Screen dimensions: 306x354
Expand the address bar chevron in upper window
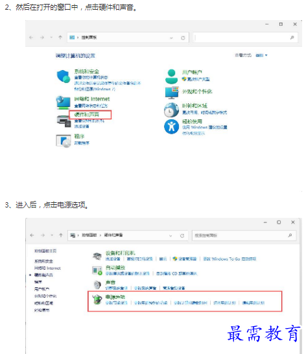pyautogui.click(x=171, y=38)
